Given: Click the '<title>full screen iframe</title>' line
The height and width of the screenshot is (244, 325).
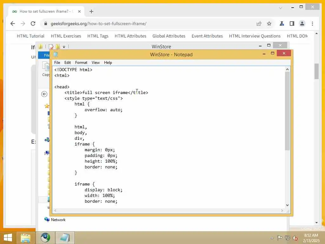Looking at the screenshot, I should coord(106,92).
